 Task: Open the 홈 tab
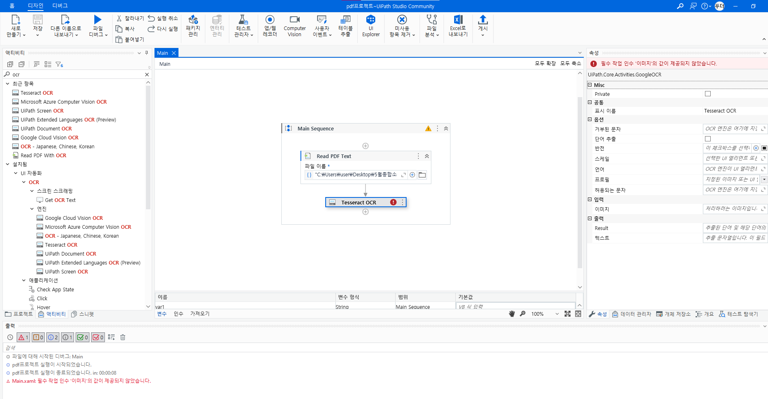coord(12,6)
